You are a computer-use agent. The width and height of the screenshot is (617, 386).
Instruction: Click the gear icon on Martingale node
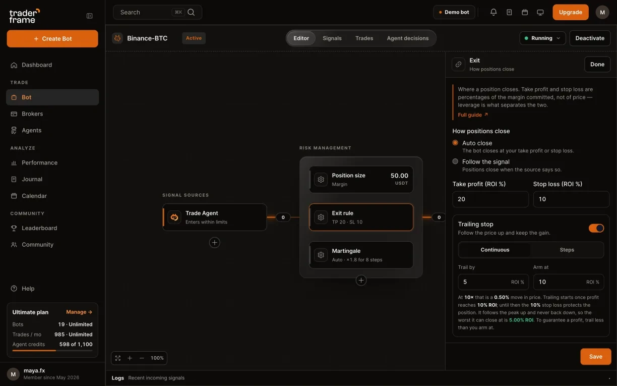[321, 255]
